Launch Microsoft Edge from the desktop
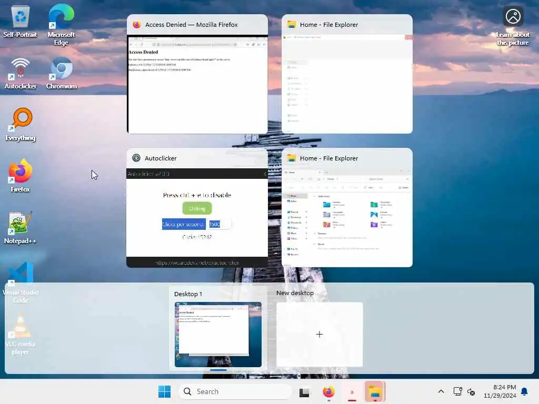 tap(61, 25)
